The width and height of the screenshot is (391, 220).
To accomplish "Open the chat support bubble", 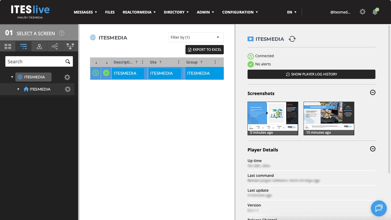I will coord(379,208).
